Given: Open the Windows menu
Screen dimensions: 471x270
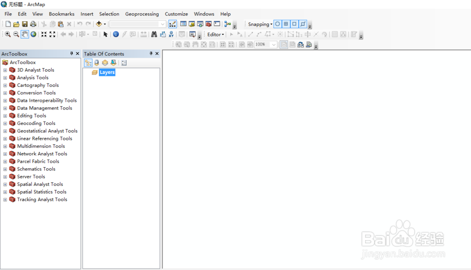Looking at the screenshot, I should pos(204,14).
